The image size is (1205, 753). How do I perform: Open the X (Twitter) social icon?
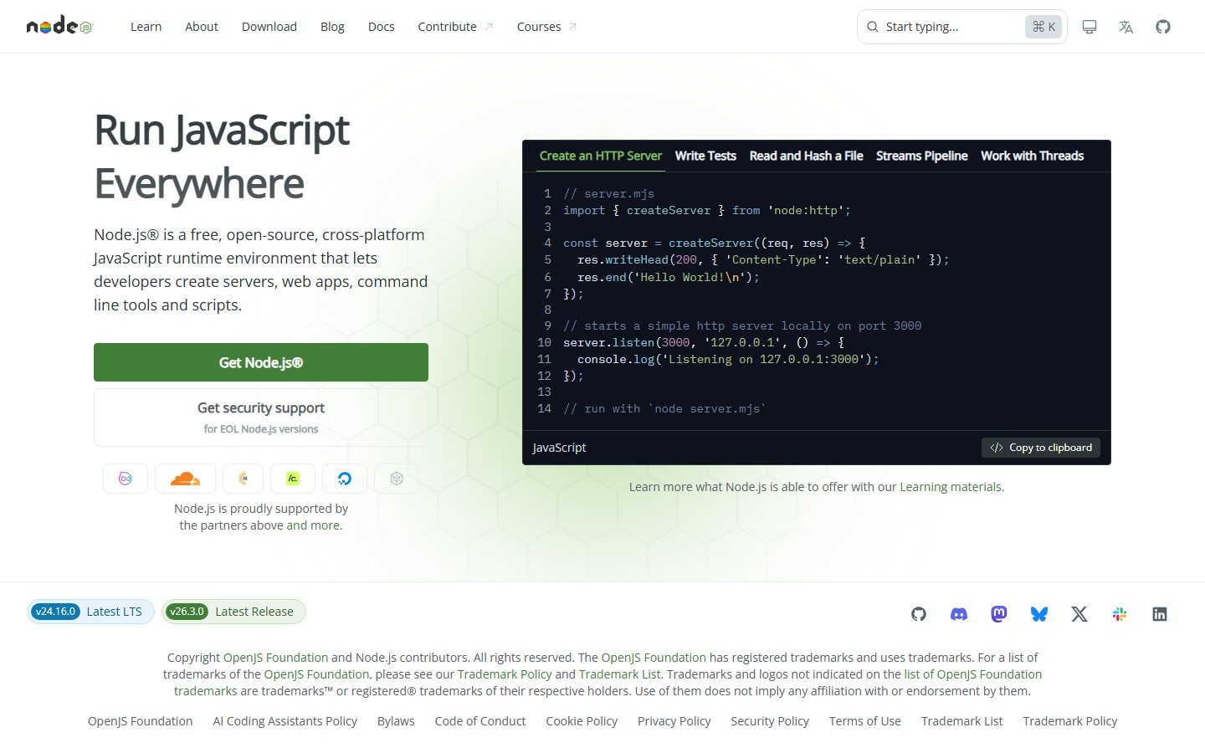(x=1079, y=614)
